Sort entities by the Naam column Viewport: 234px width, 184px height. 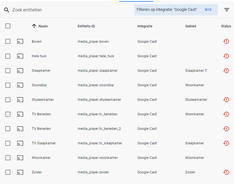(43, 26)
